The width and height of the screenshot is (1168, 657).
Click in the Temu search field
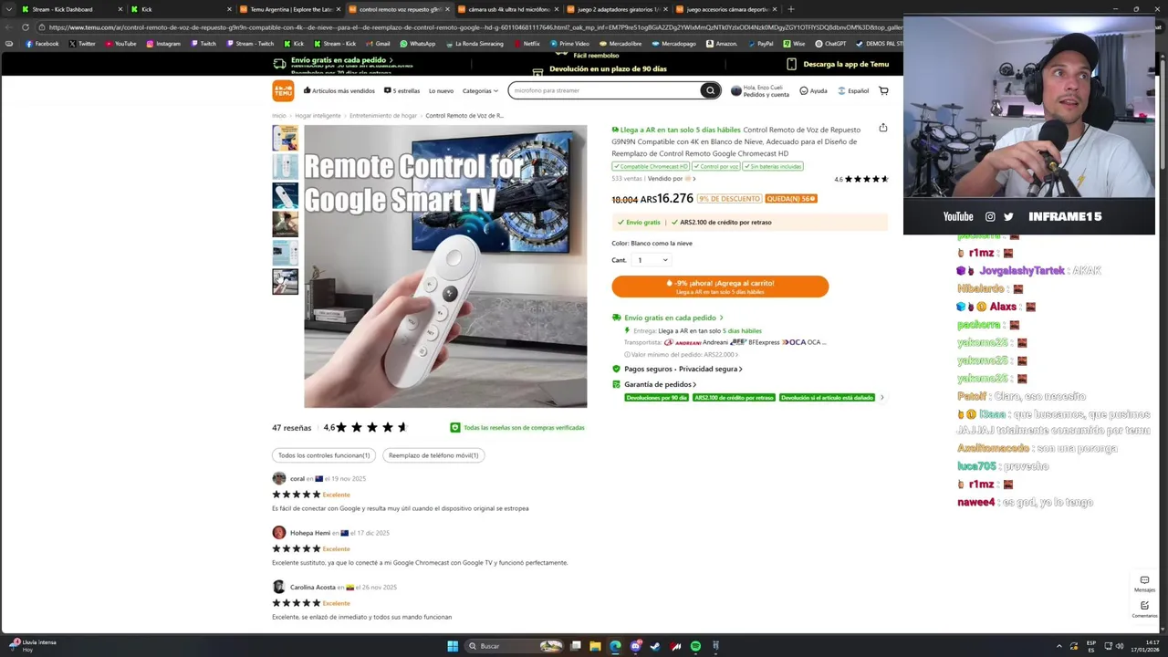[x=603, y=90]
